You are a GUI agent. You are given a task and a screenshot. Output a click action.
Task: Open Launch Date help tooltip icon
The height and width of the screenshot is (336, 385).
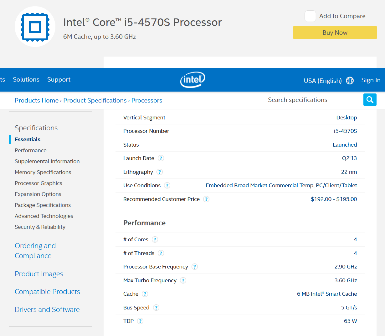point(161,158)
